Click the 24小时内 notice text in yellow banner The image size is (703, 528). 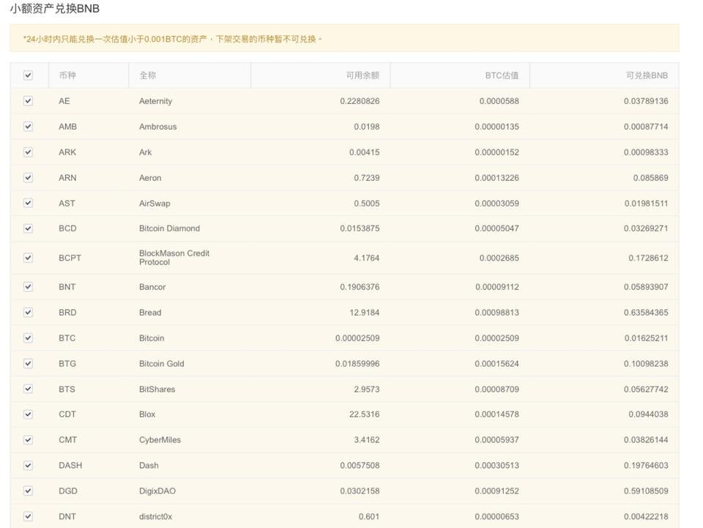tap(173, 39)
